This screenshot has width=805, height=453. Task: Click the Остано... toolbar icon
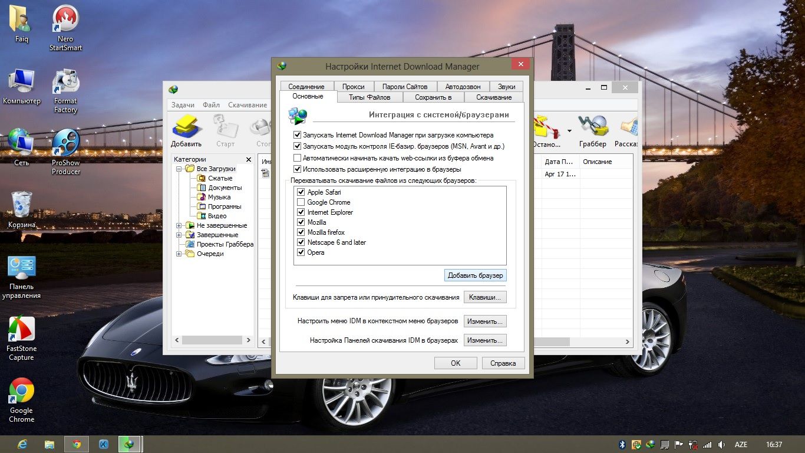coord(546,131)
